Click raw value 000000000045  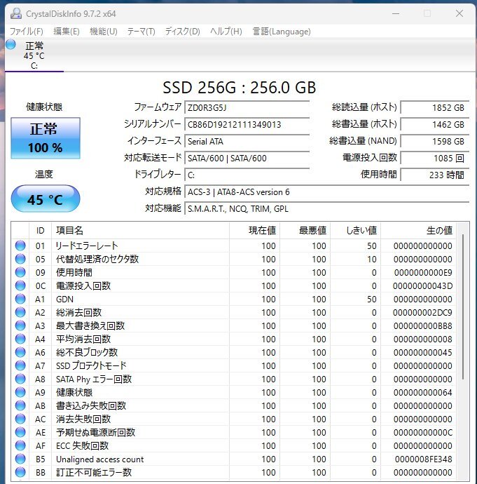[x=423, y=353]
